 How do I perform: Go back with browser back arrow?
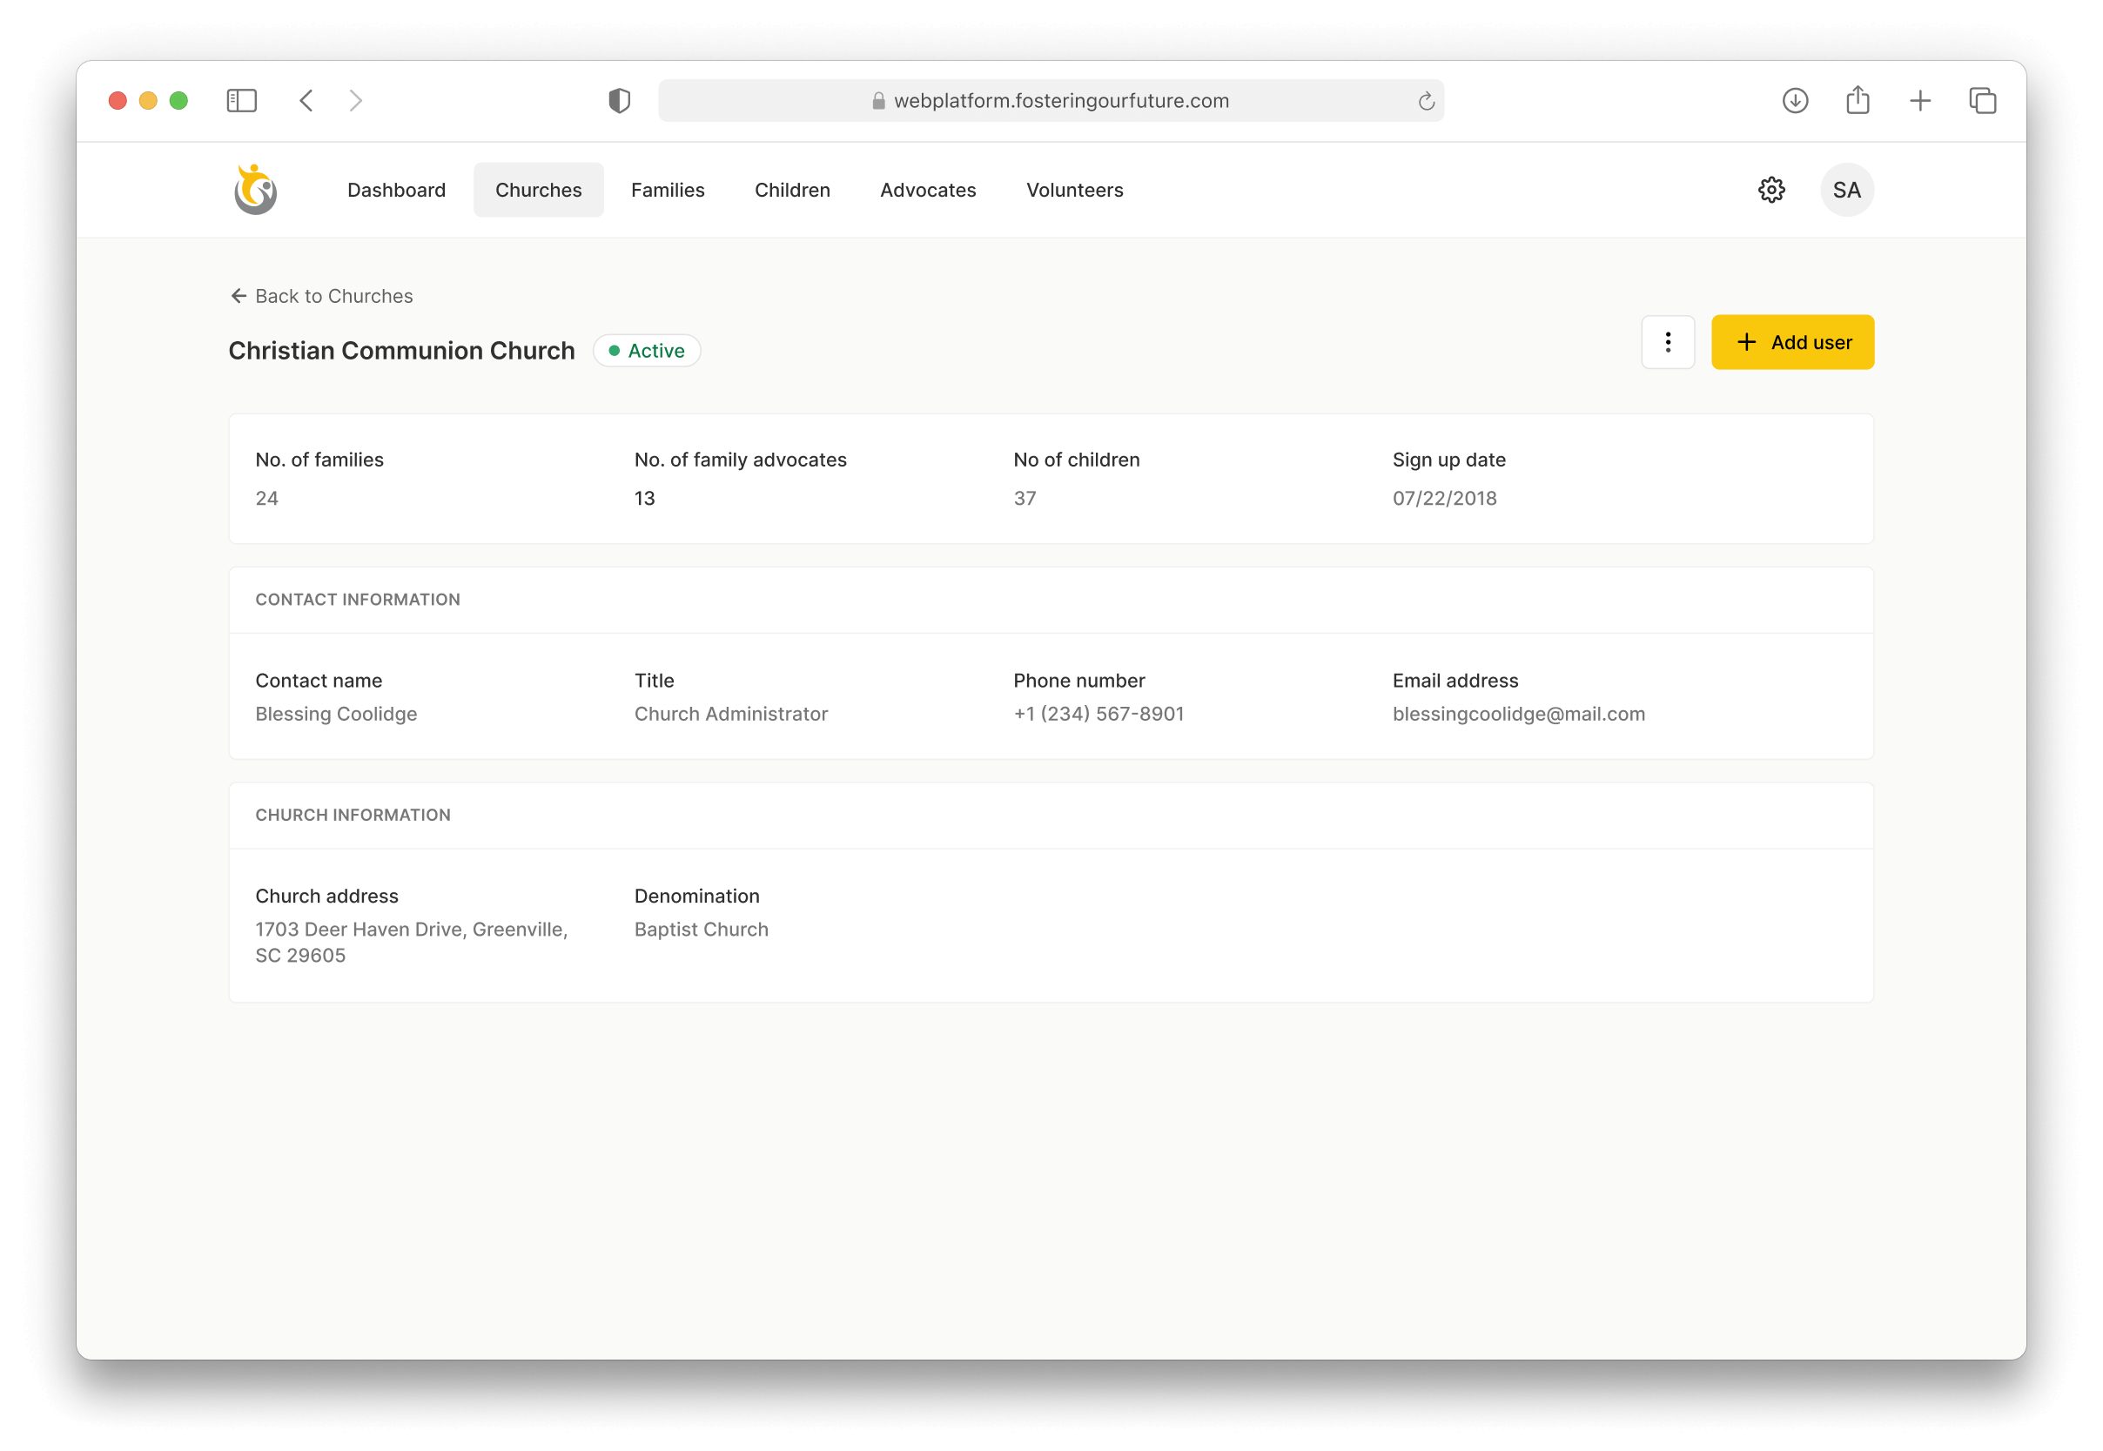[306, 101]
